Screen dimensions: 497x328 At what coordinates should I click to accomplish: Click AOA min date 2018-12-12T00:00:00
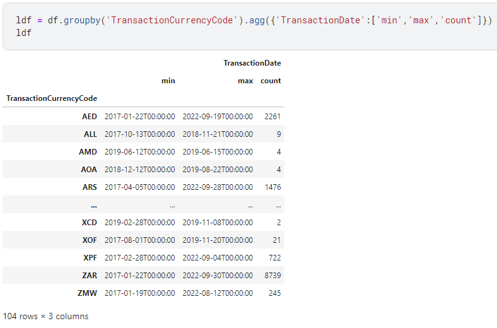pyautogui.click(x=140, y=170)
